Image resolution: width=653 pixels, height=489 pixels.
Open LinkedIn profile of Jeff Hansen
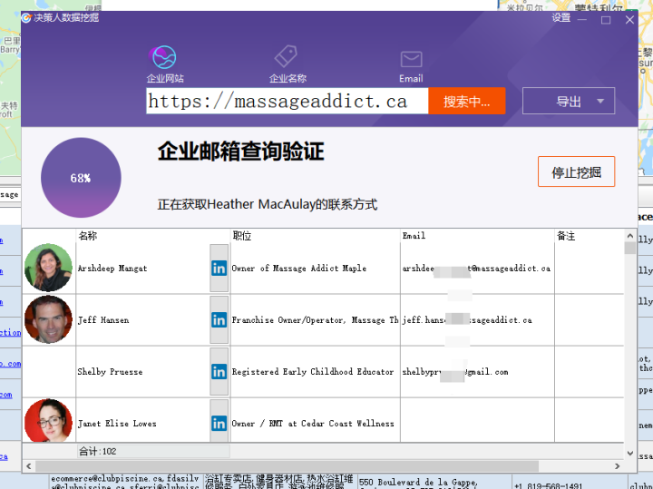pos(219,320)
